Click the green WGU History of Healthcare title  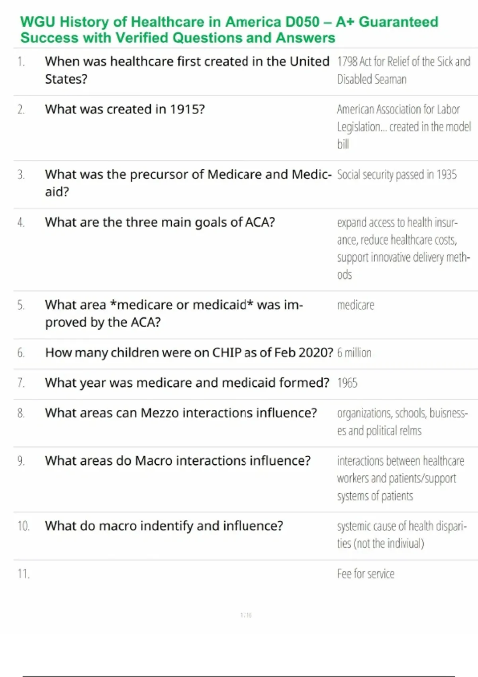(229, 29)
